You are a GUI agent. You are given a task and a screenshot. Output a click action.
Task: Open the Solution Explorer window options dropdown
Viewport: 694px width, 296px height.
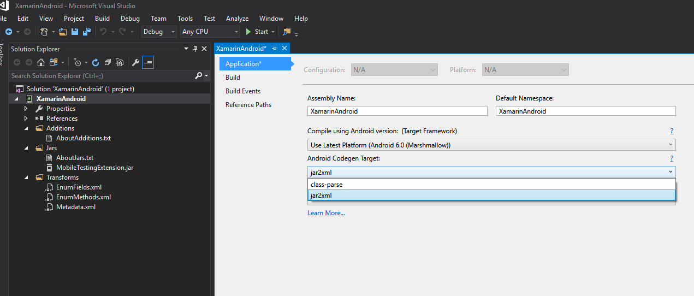[x=186, y=49]
